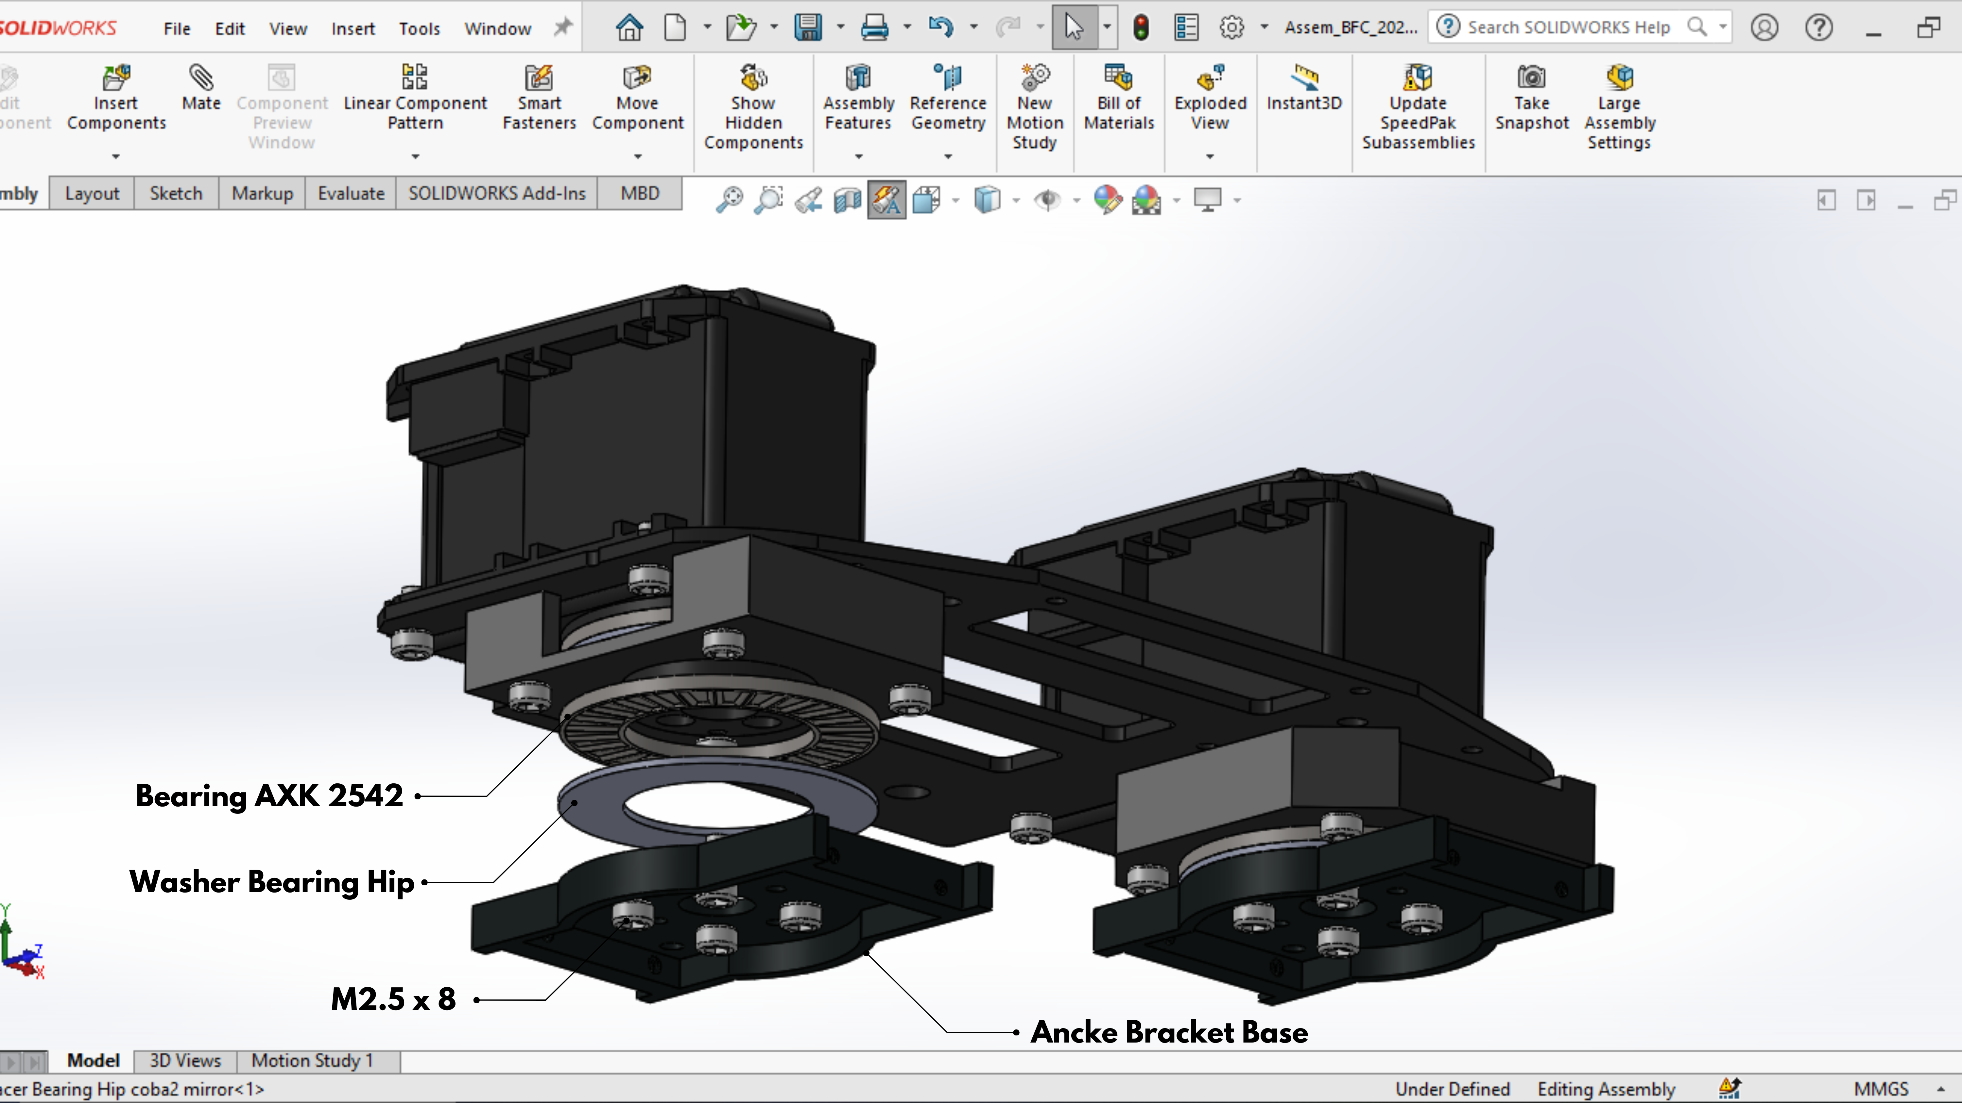Save the assembly with the Save icon
This screenshot has width=1962, height=1103.
pyautogui.click(x=808, y=28)
